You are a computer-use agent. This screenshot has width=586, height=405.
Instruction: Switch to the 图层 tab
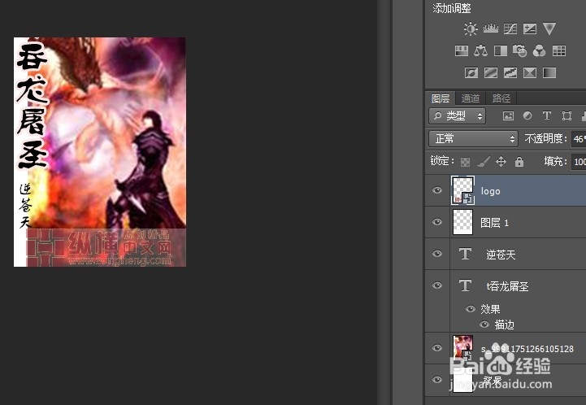coord(441,98)
